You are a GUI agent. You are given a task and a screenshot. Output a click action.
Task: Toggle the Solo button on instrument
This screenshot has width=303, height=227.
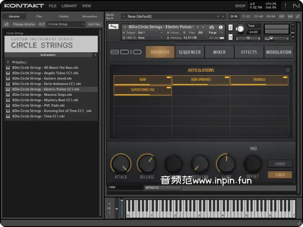[230, 28]
